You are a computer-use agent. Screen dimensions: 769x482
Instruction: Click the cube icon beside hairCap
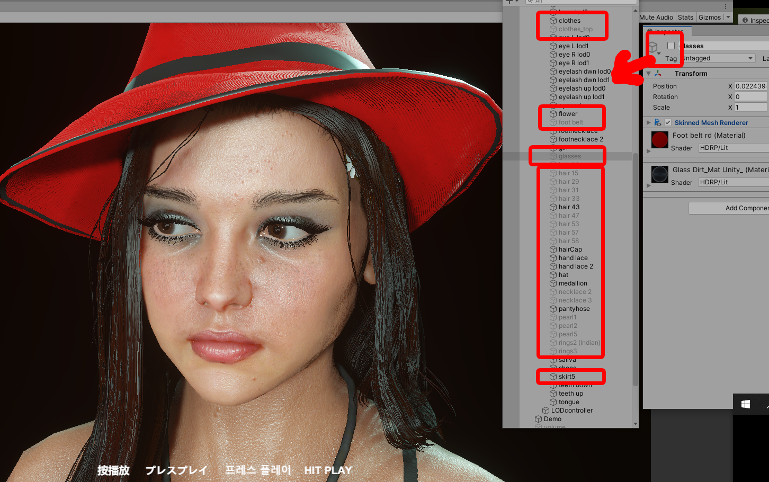(x=553, y=249)
